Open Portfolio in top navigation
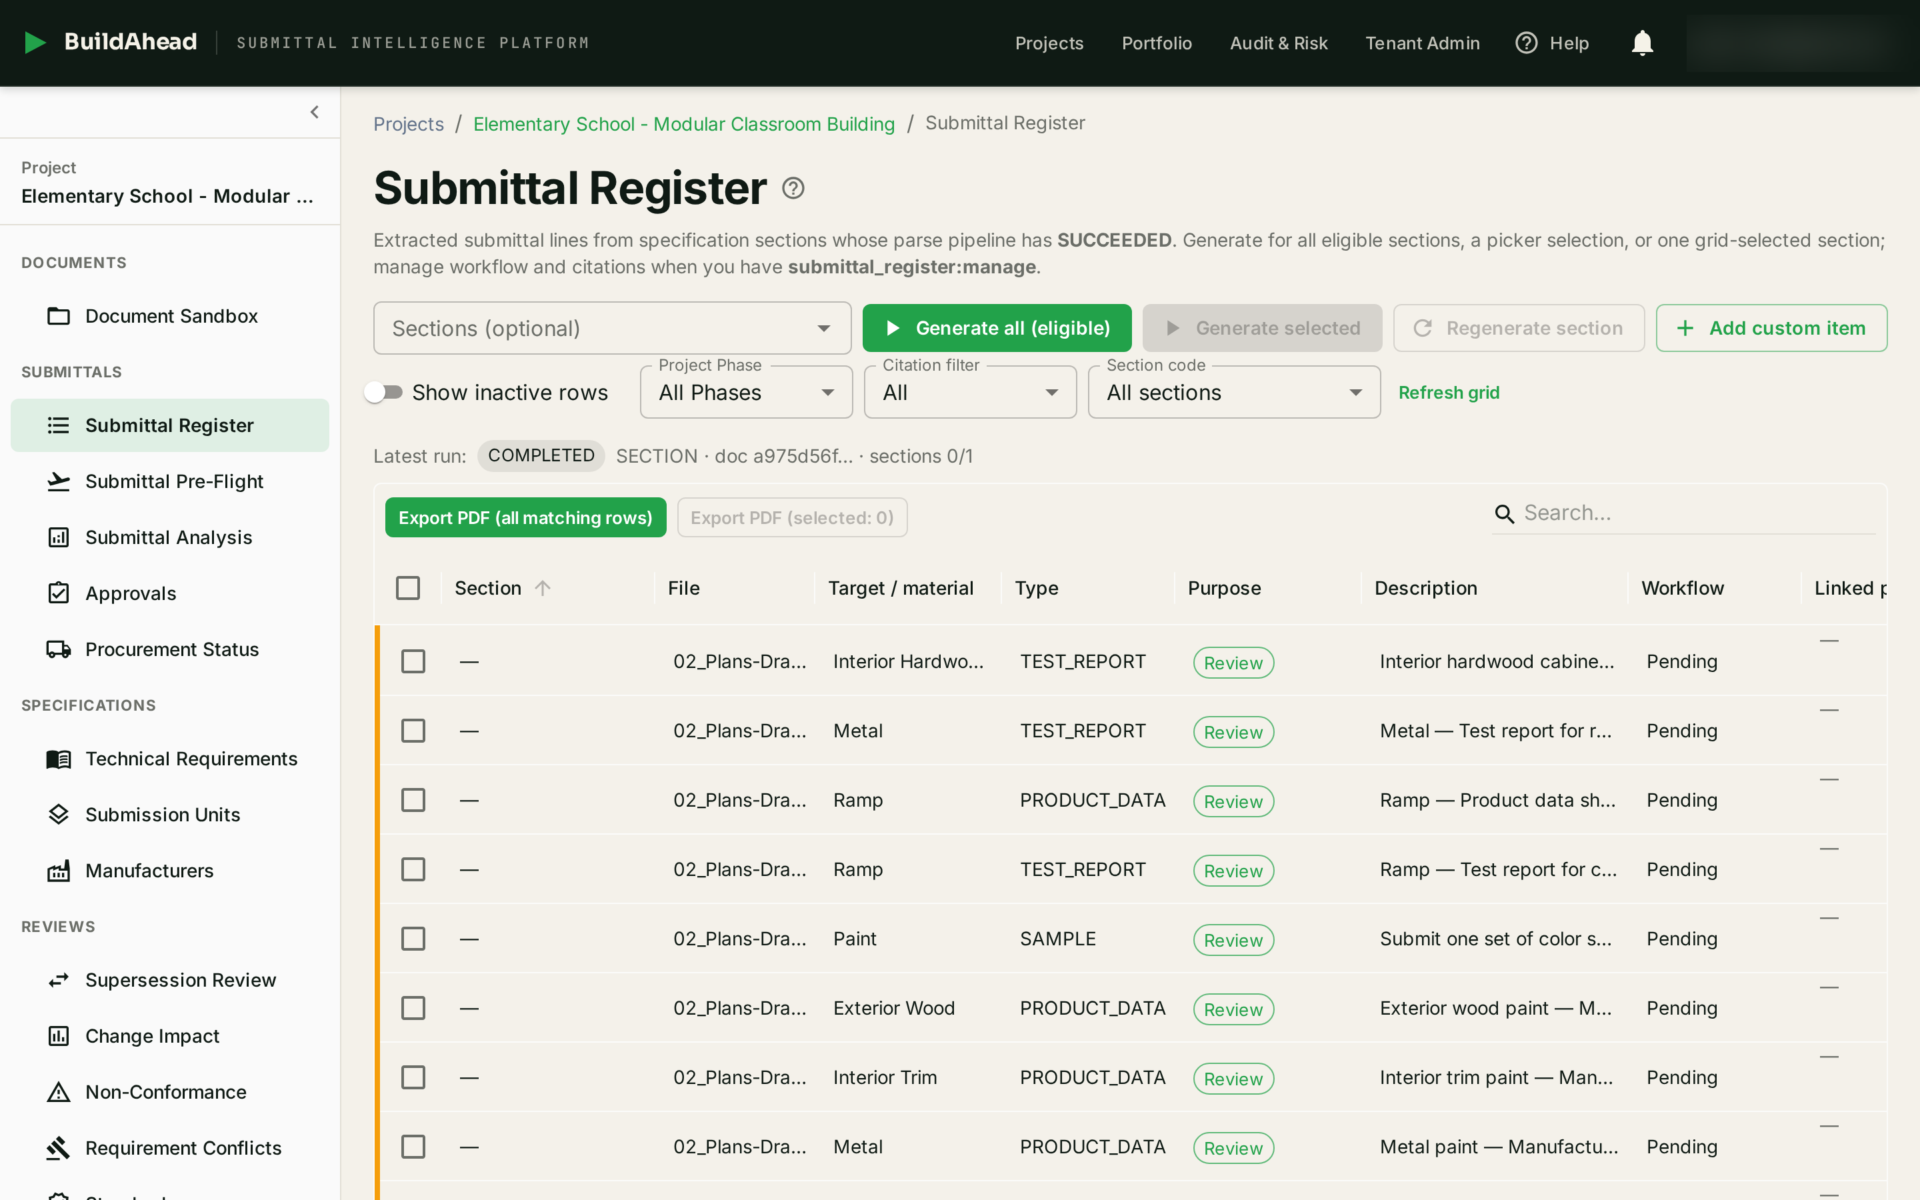The width and height of the screenshot is (1920, 1200). 1157,43
